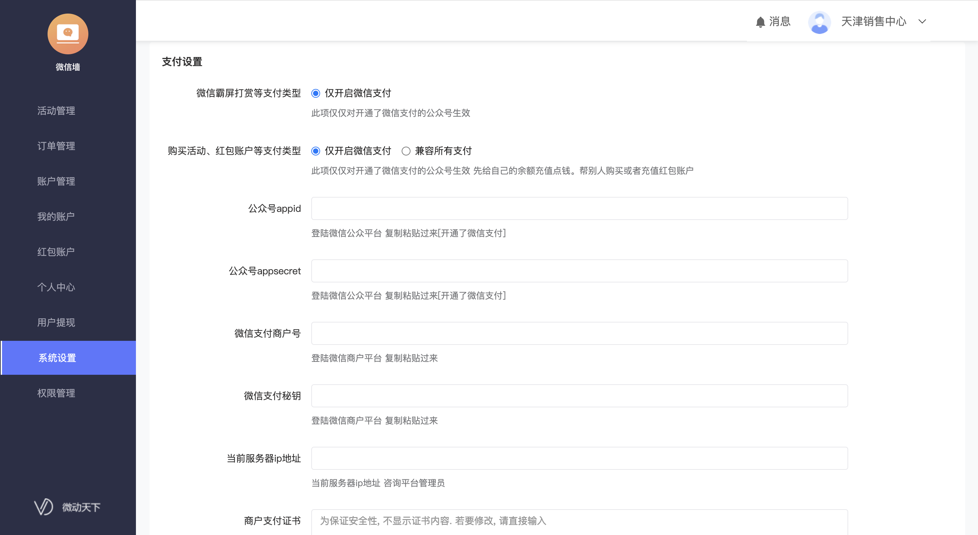Select 系统设置 in the sidebar
This screenshot has height=535, width=978.
point(68,357)
